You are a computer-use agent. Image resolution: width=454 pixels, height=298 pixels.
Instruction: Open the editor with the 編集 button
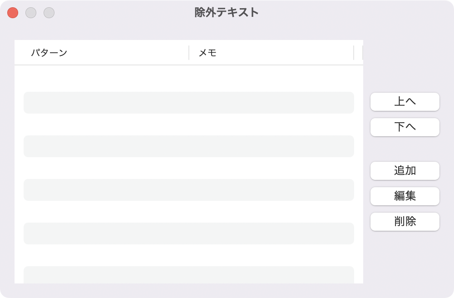(x=405, y=196)
